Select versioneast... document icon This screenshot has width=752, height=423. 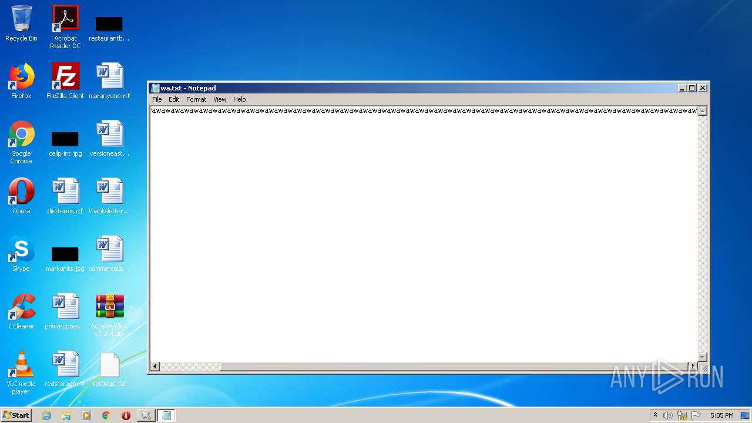tap(109, 139)
